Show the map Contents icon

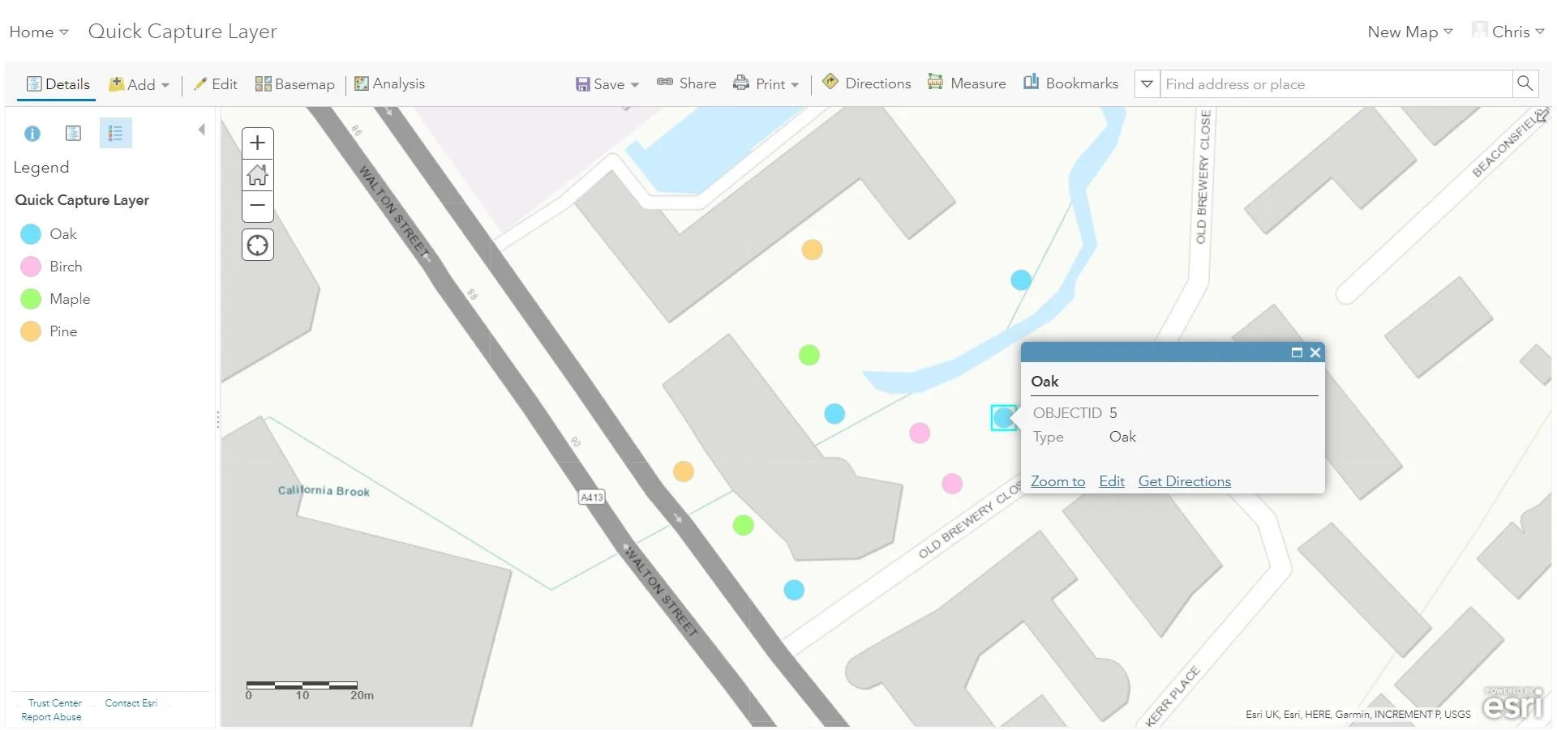[73, 134]
